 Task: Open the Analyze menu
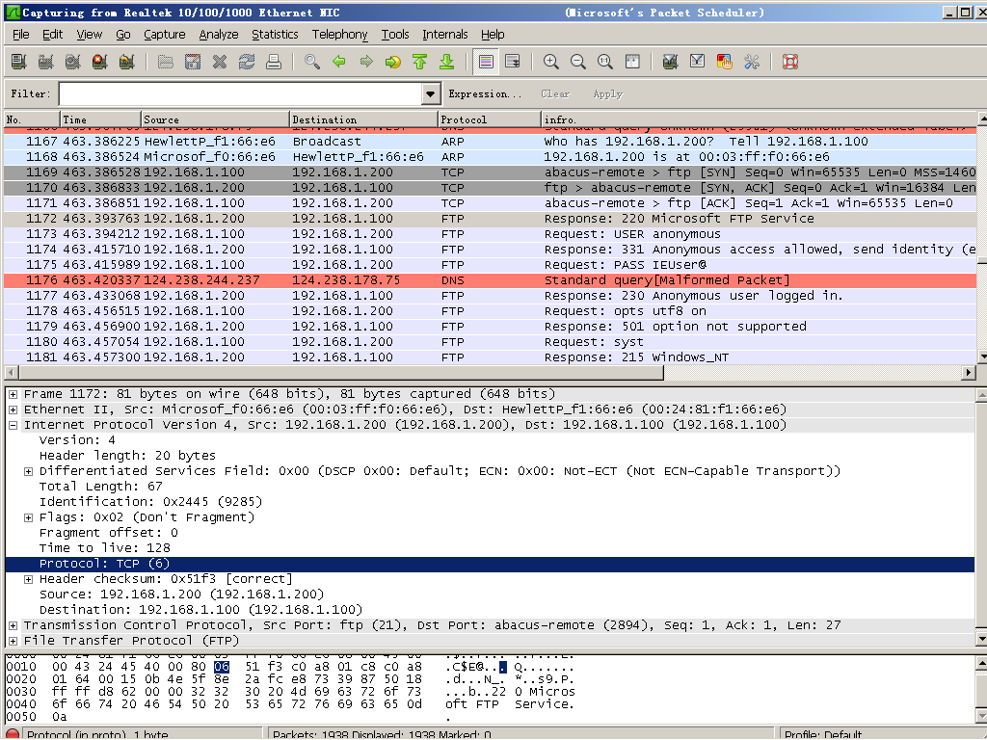219,35
